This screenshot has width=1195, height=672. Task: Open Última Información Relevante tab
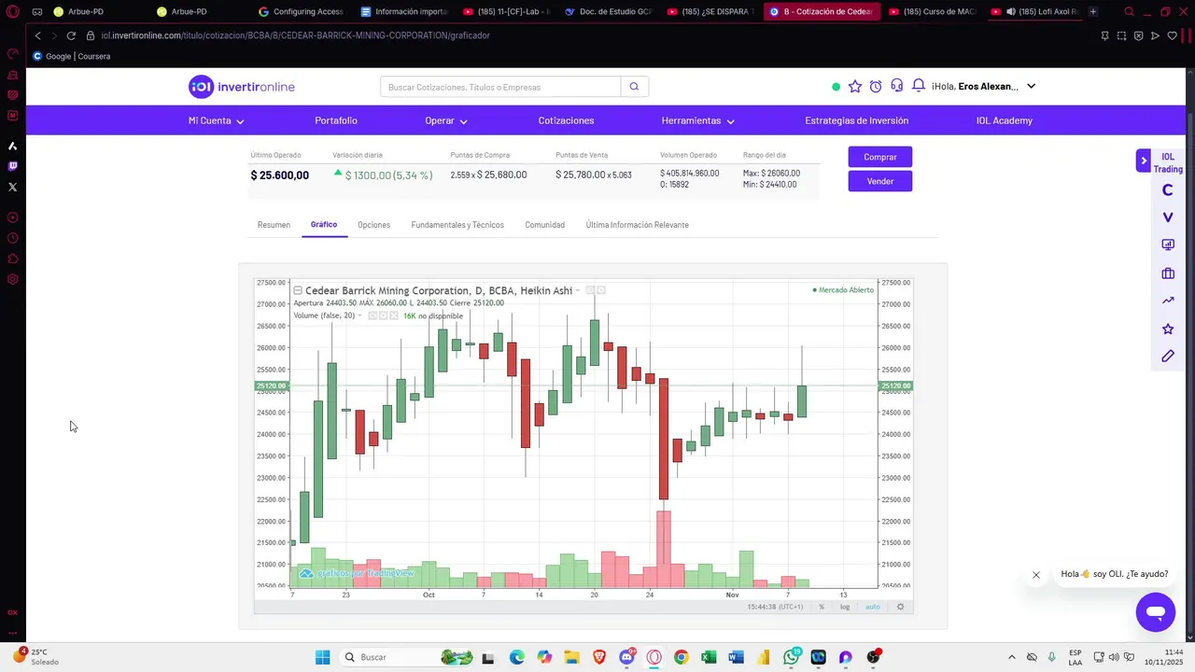(638, 225)
